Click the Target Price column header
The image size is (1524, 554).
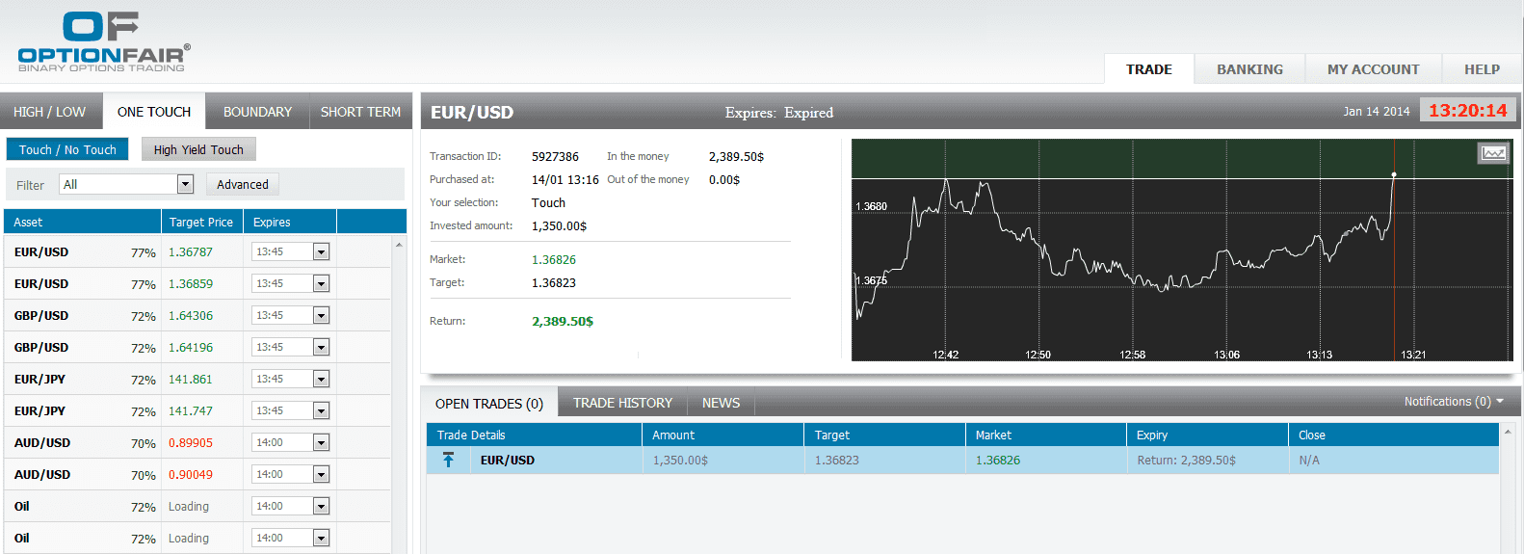coord(200,222)
